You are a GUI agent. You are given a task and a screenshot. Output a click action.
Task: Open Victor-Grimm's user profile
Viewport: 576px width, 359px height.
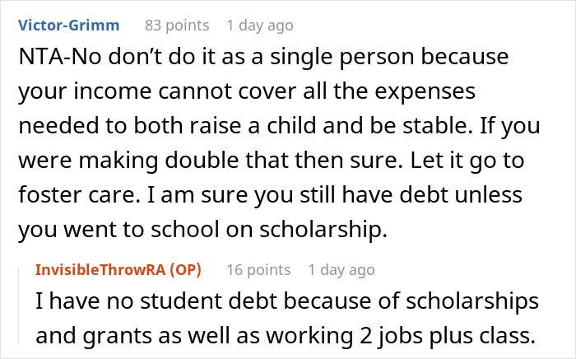coord(68,26)
